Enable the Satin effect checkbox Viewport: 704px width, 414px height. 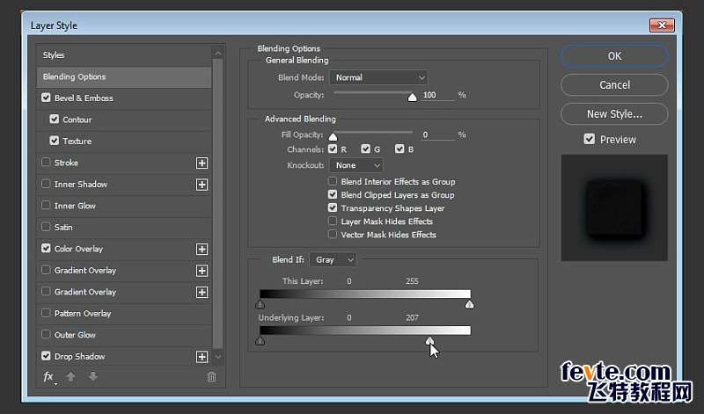coord(46,227)
